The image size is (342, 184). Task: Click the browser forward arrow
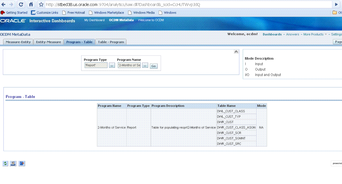click(11, 4)
